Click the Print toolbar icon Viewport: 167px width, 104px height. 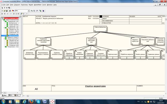coord(10,11)
